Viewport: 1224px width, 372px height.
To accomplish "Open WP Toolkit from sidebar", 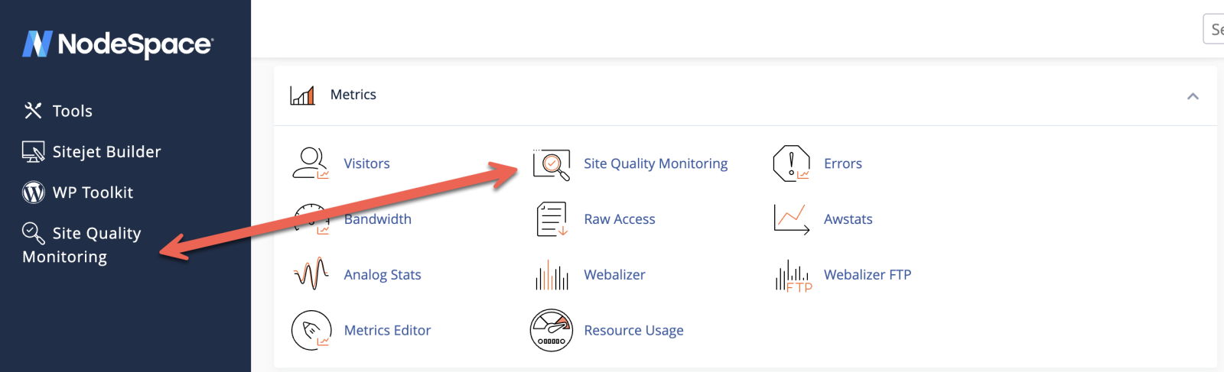I will pyautogui.click(x=92, y=192).
